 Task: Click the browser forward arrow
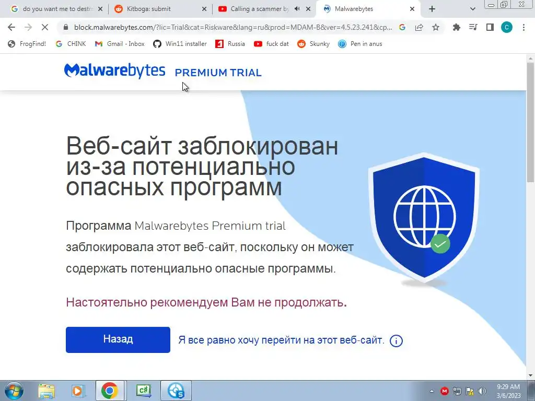click(28, 27)
